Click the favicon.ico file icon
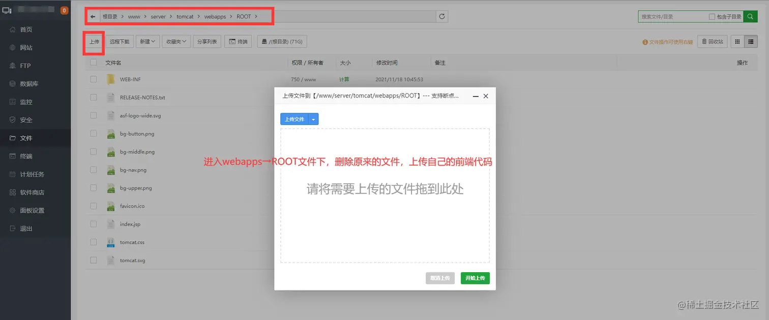This screenshot has width=769, height=320. [x=111, y=206]
